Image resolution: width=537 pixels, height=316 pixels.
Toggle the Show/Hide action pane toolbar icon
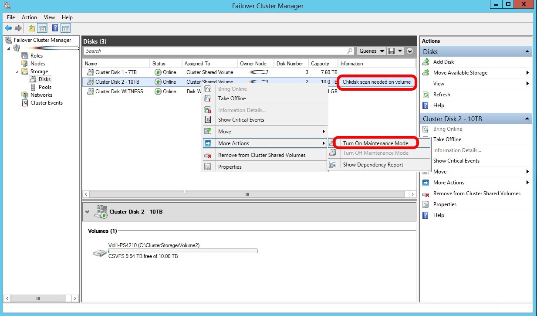click(65, 28)
